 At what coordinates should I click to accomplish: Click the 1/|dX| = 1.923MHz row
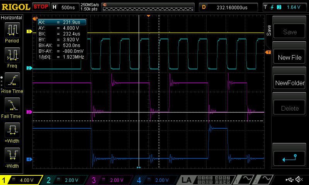point(62,57)
